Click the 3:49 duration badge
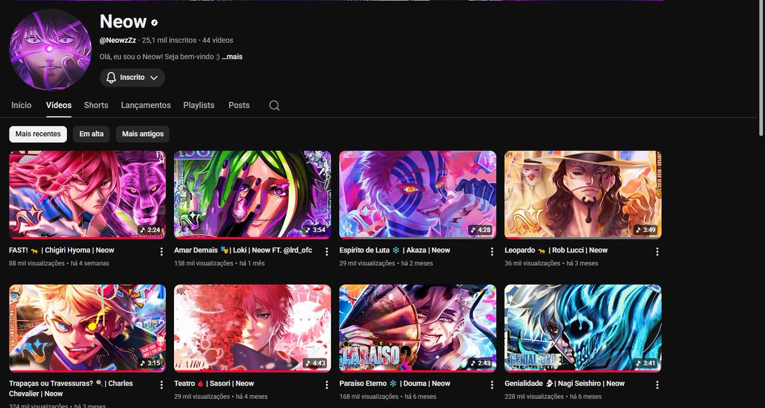This screenshot has height=408, width=765. [645, 230]
